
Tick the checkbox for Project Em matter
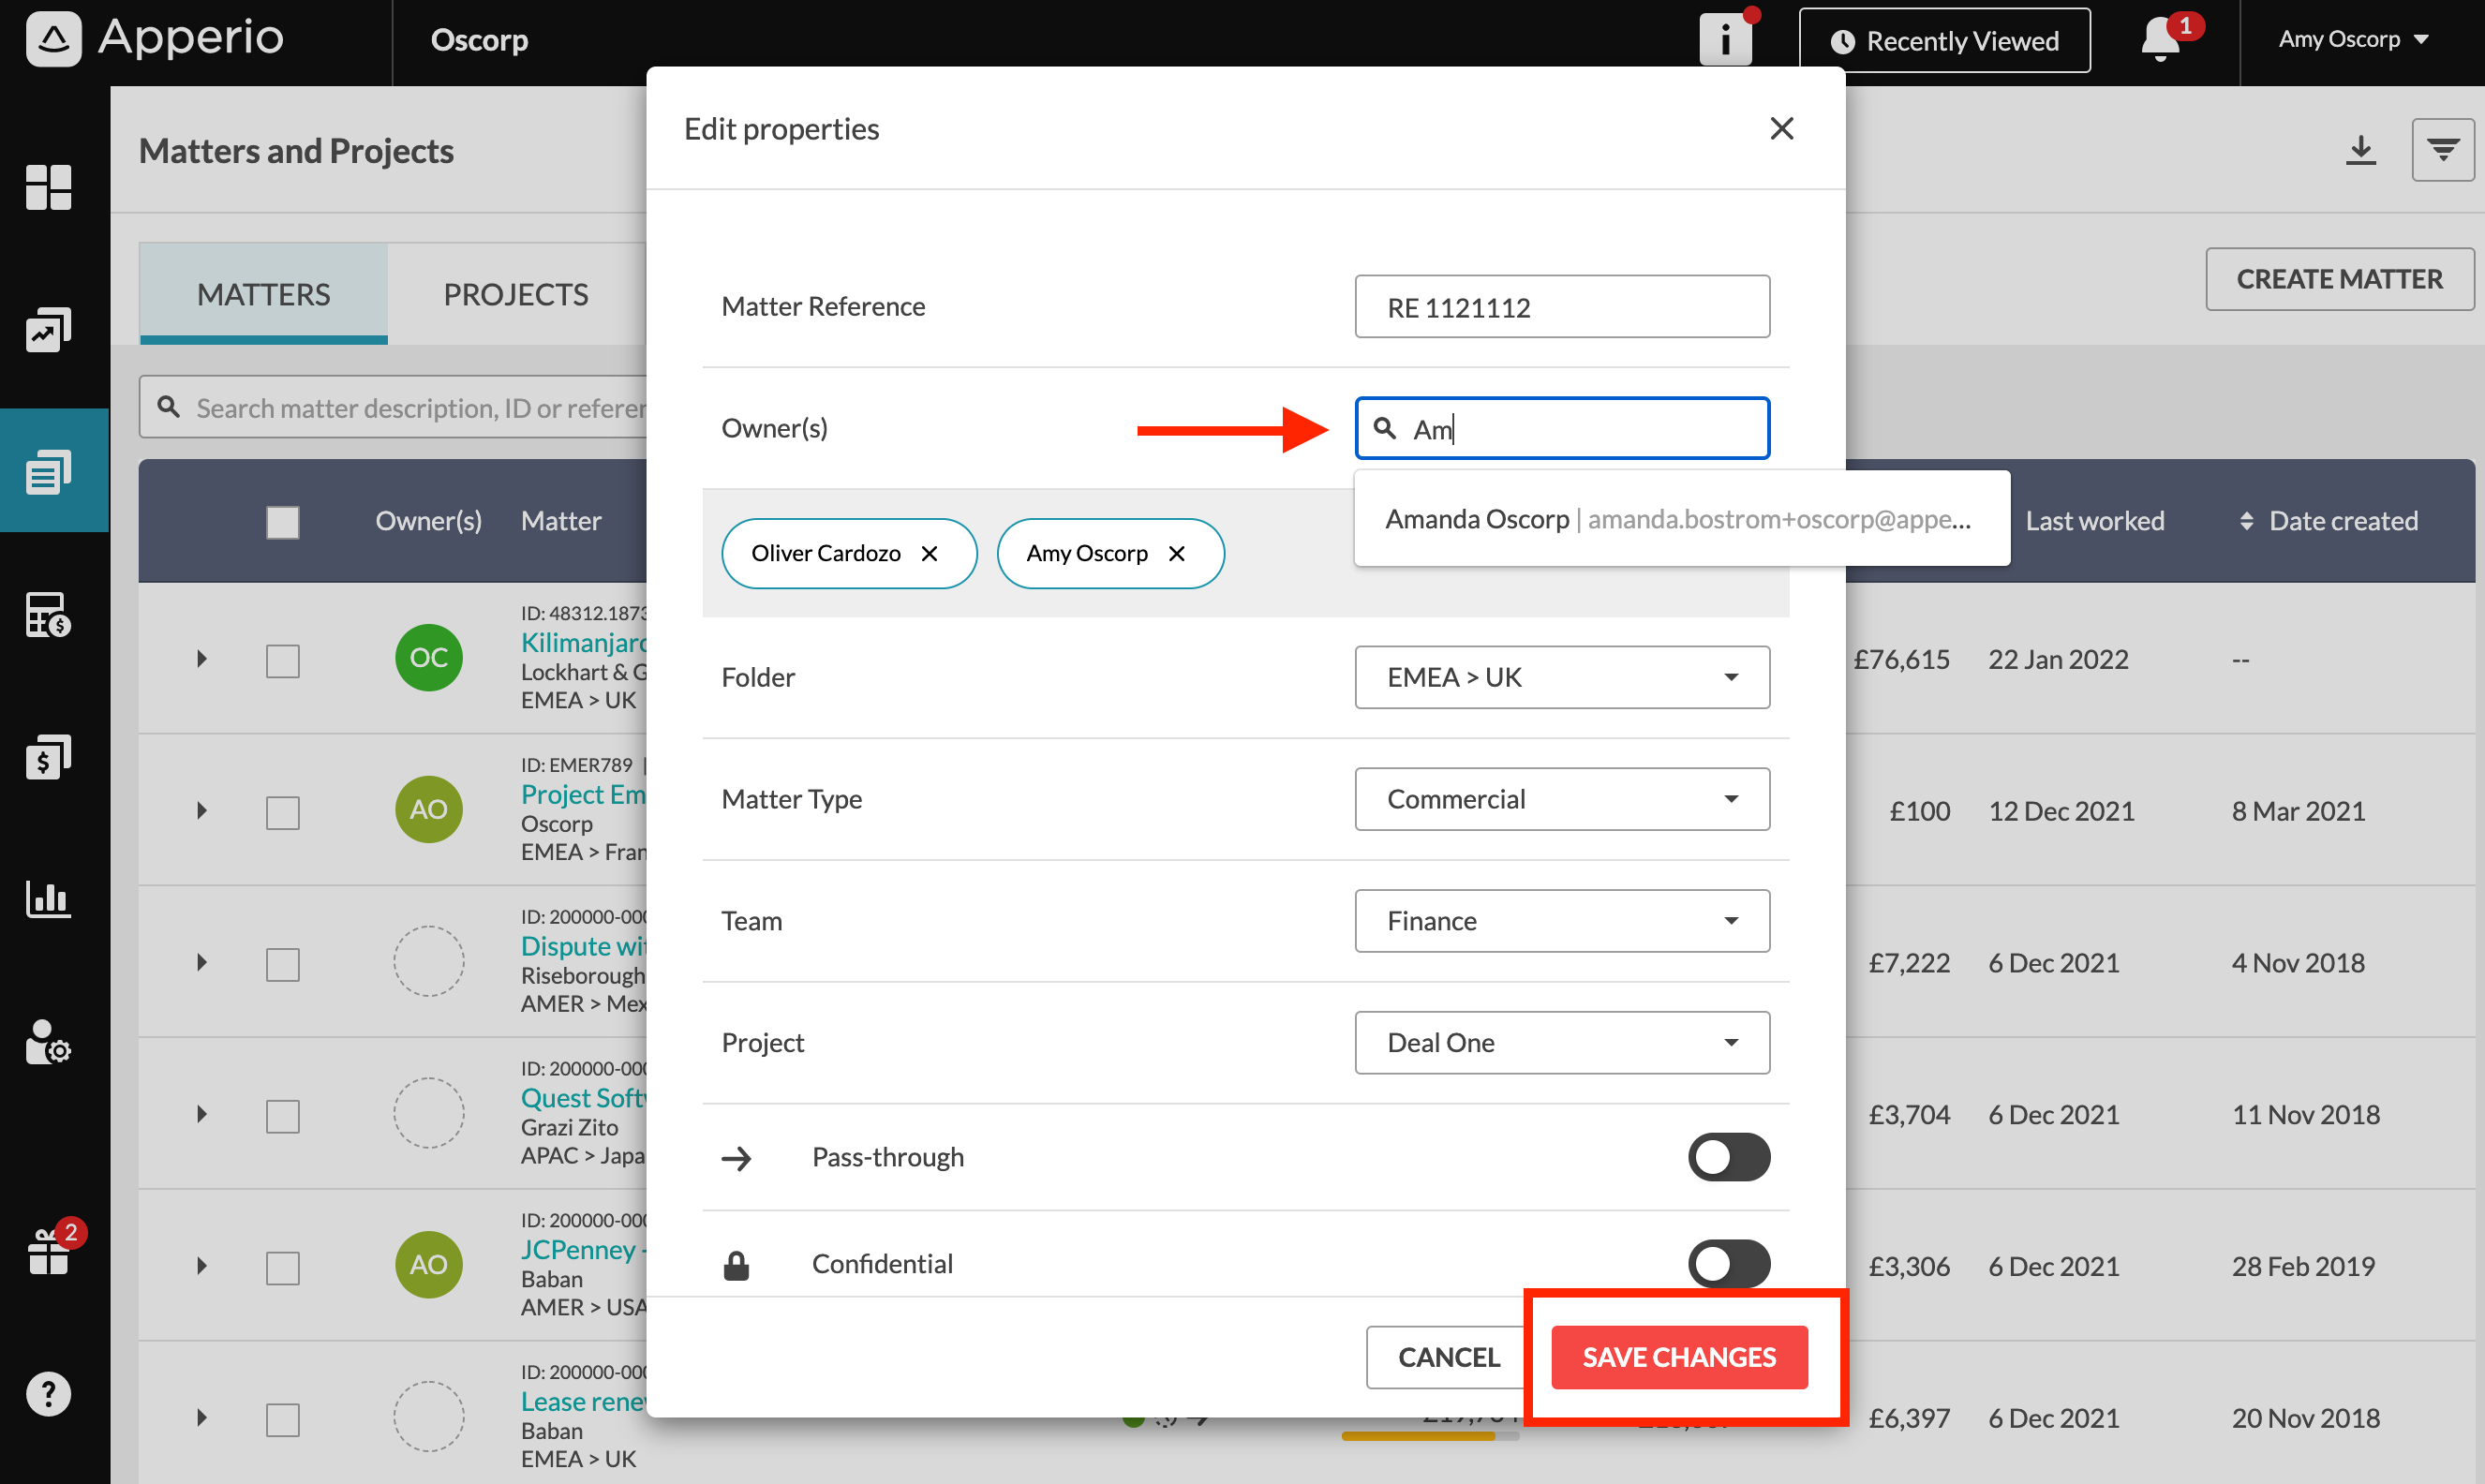(283, 812)
